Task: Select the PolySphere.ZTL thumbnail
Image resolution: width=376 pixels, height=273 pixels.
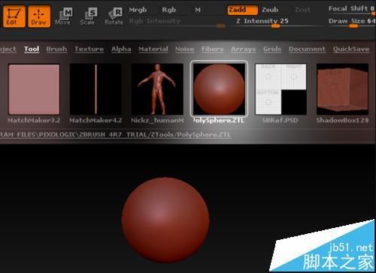Action: pos(219,89)
